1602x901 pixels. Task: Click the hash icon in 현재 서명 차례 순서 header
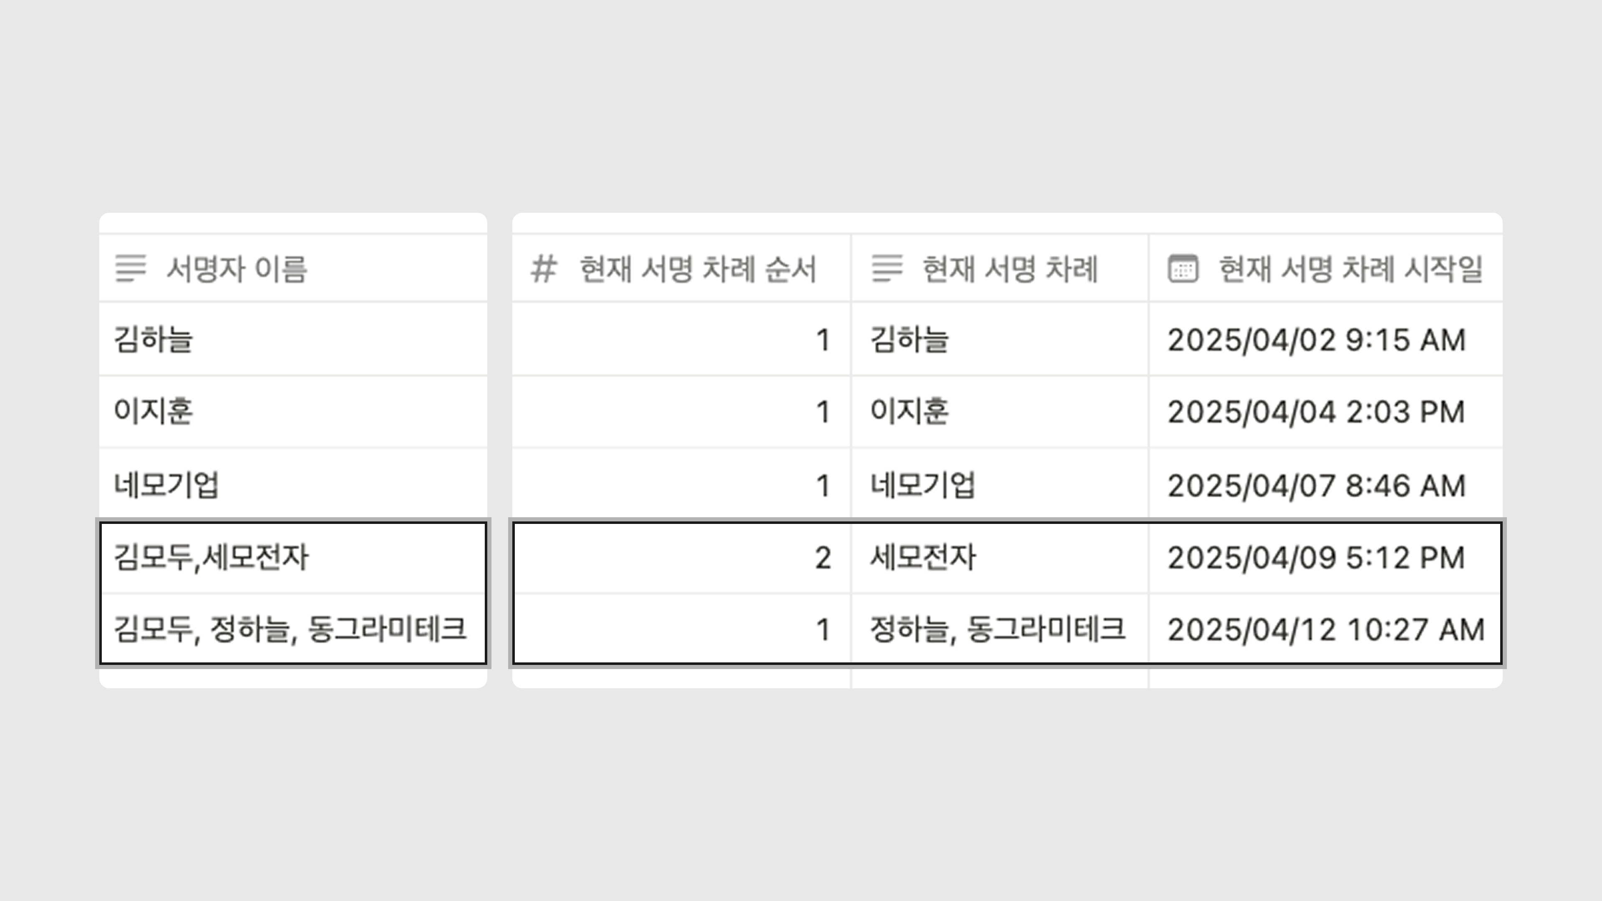[544, 269]
